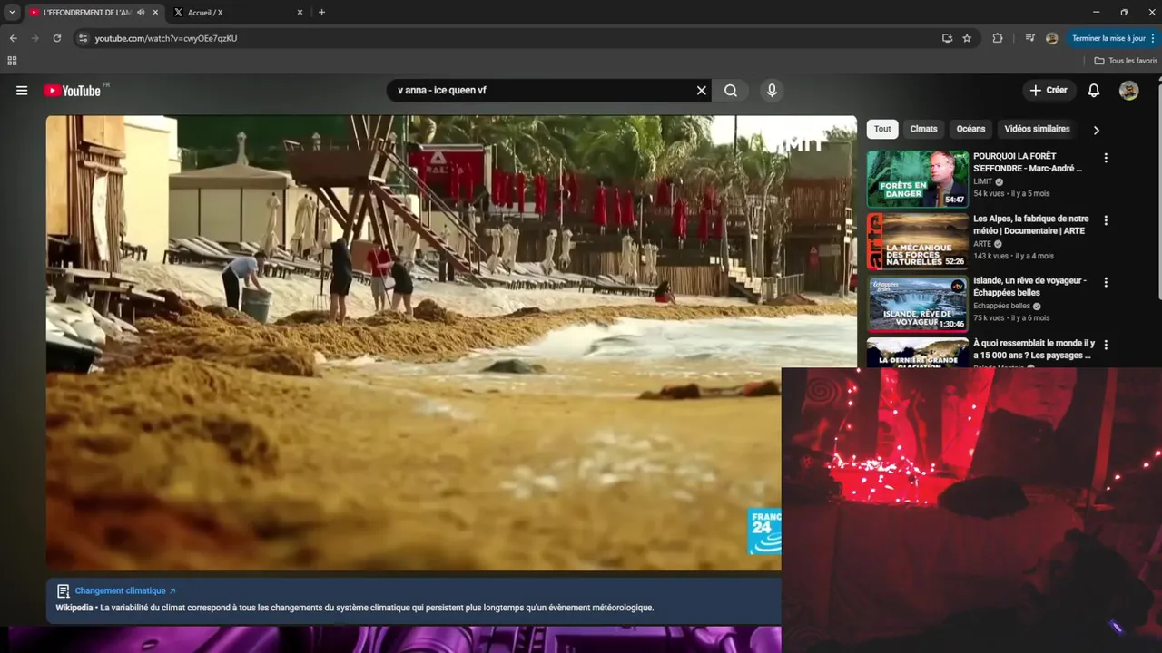The image size is (1162, 653).
Task: Open Islande, un rêve de voyageur title
Action: [1030, 287]
